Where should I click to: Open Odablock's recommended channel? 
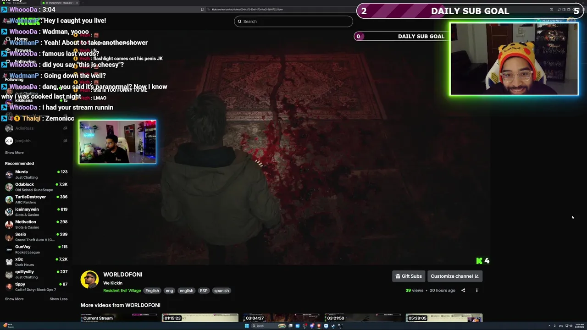(x=36, y=187)
